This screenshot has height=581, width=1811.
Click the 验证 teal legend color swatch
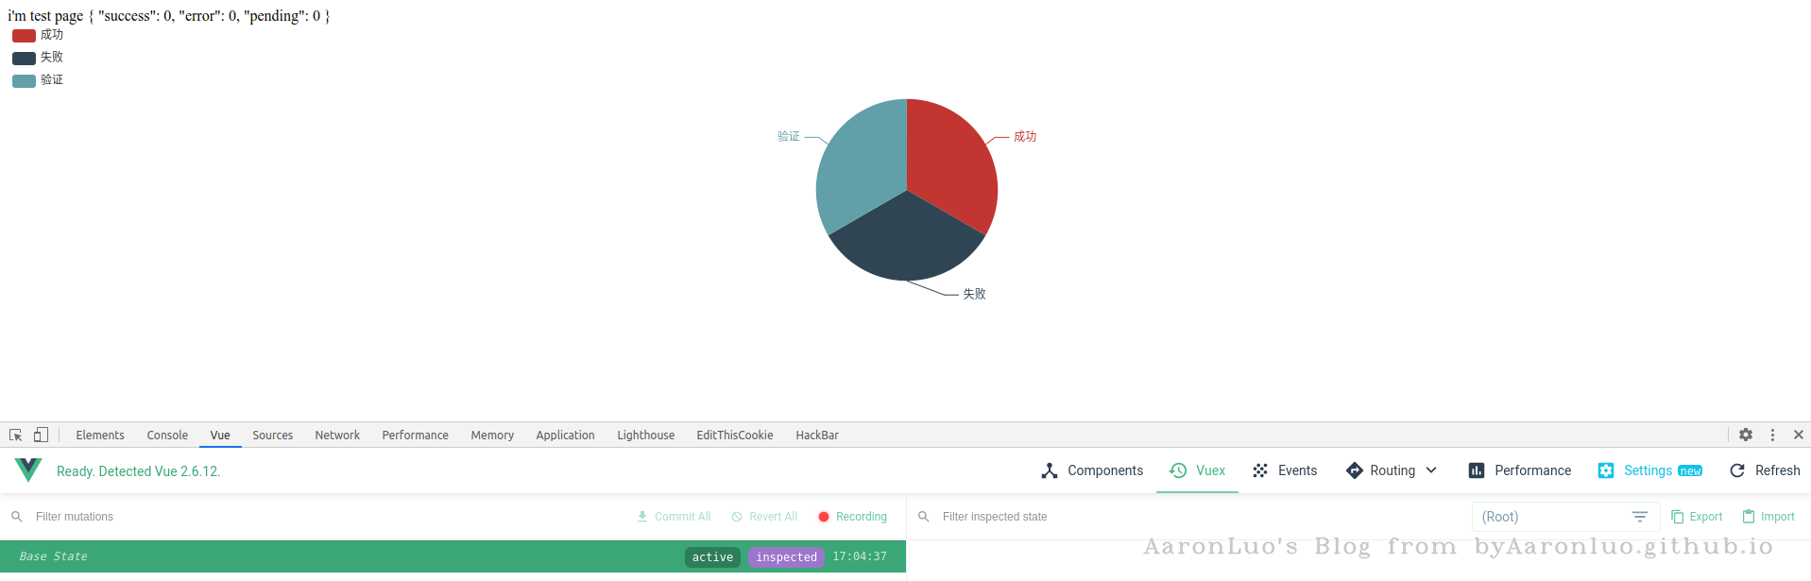coord(24,80)
